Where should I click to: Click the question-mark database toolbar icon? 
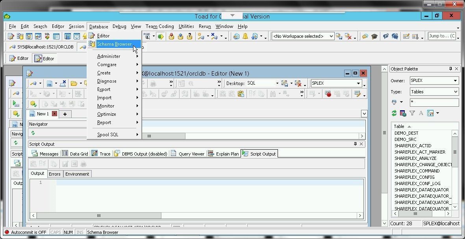190,36
